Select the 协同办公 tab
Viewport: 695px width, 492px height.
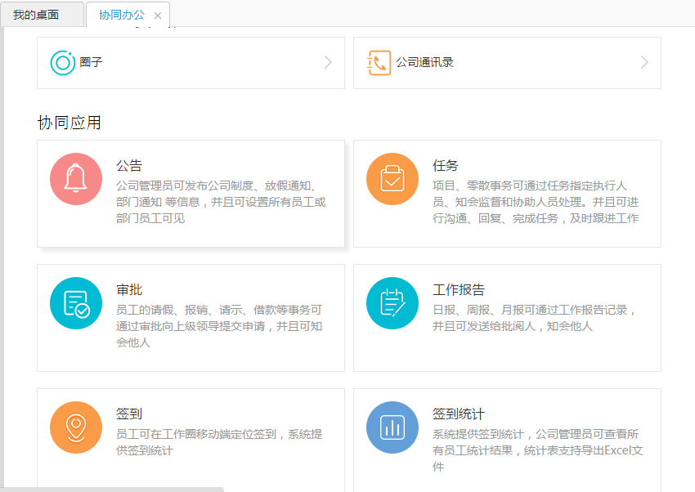pos(121,15)
